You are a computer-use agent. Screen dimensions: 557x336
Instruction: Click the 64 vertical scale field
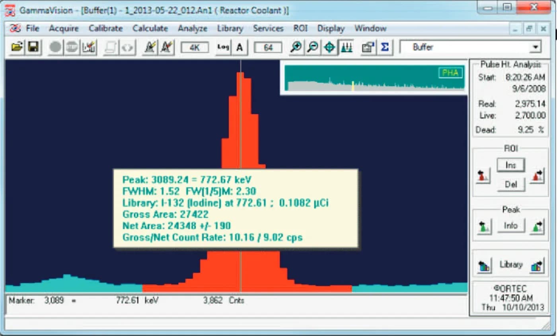coord(268,48)
